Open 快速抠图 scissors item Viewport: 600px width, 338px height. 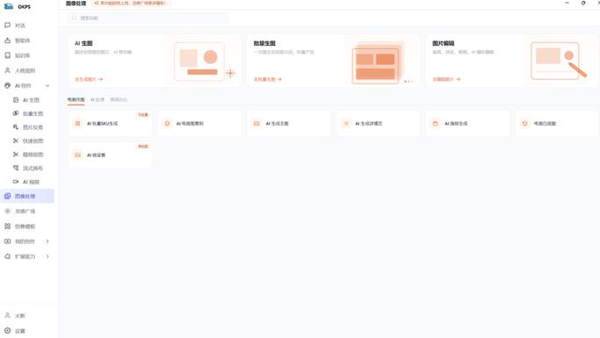tap(28, 140)
